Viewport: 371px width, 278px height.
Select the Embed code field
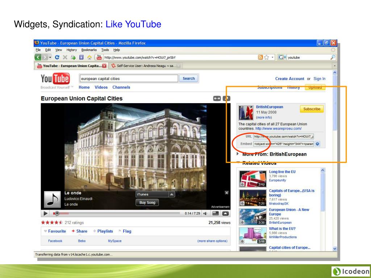point(283,144)
